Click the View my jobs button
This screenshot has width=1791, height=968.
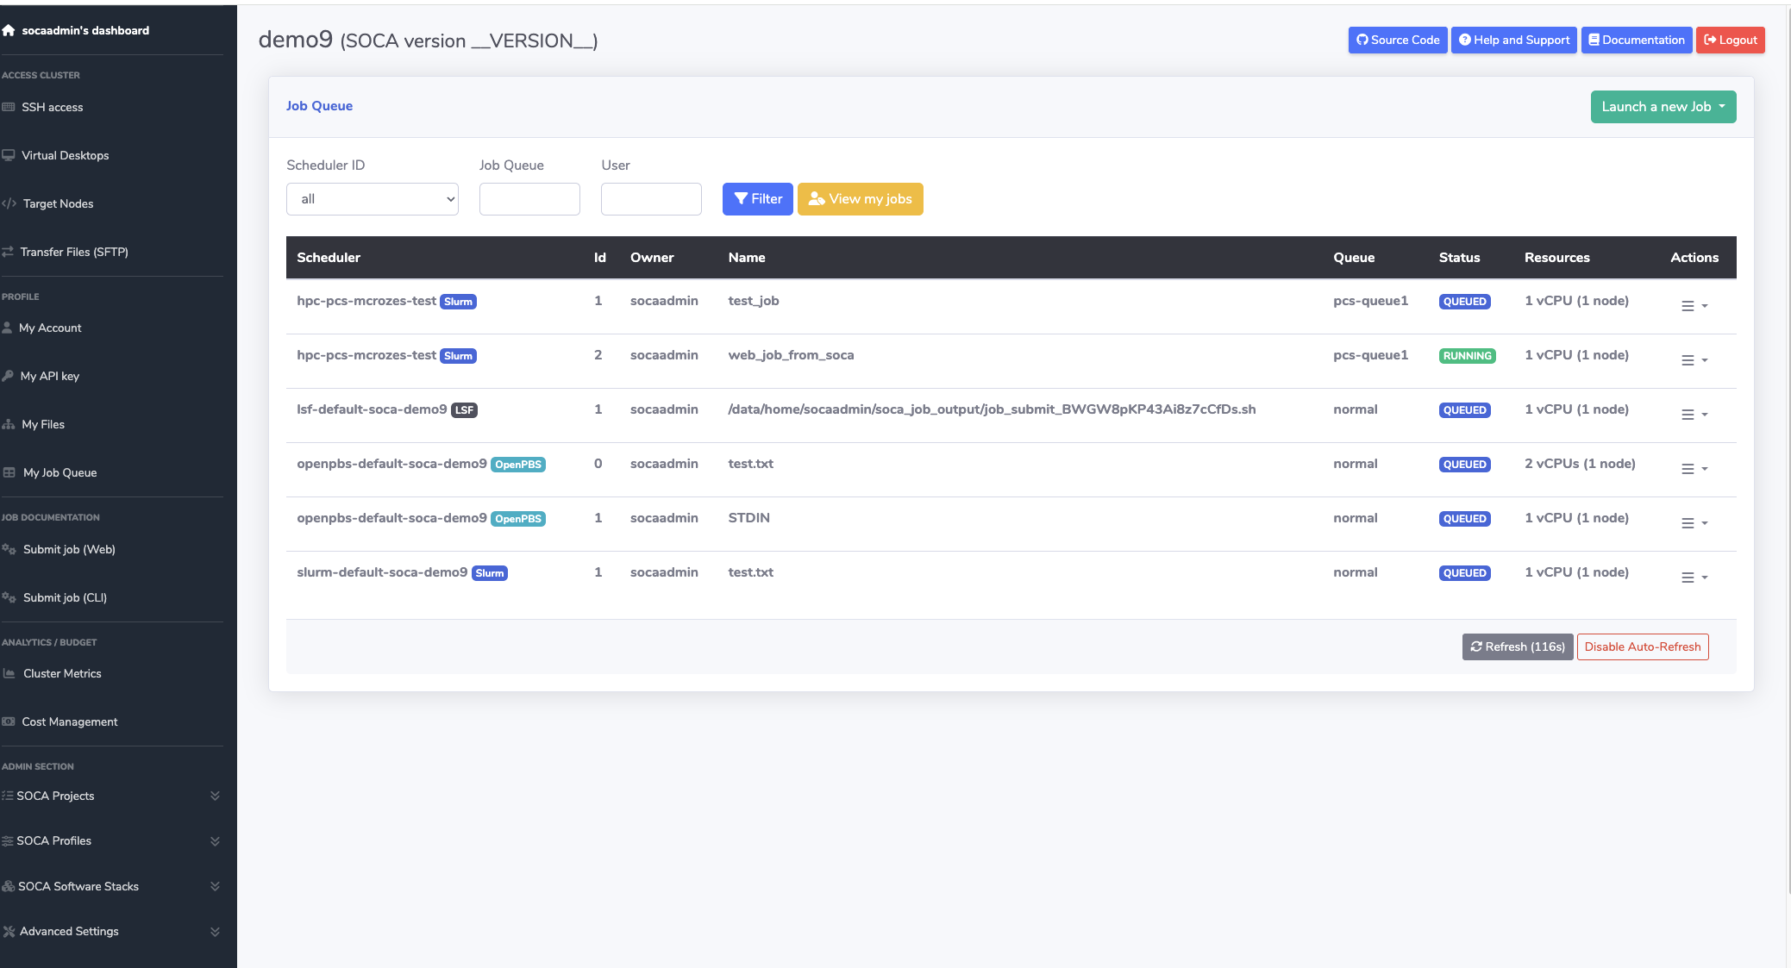(x=860, y=199)
